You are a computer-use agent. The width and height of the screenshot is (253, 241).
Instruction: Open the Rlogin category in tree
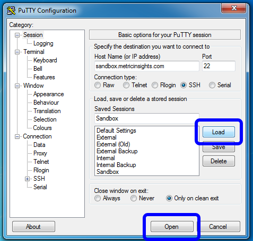[x=41, y=170]
